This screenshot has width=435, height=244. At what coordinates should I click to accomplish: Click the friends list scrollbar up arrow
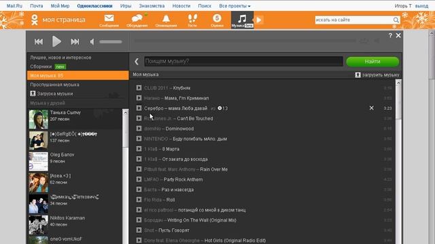125,113
